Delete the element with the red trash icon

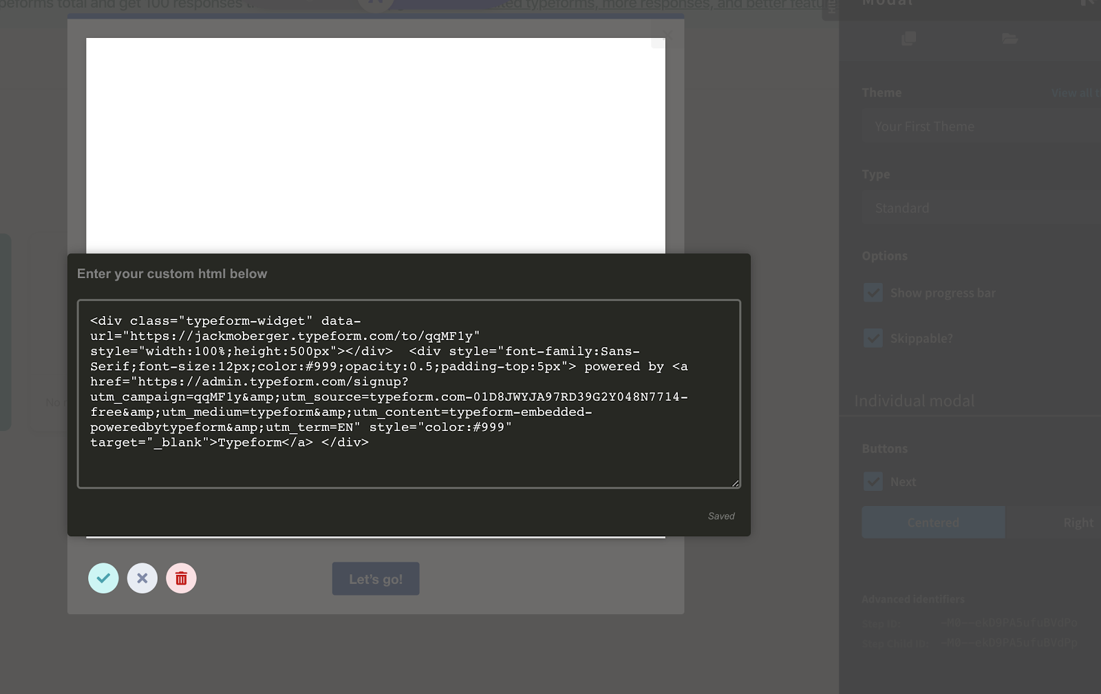(181, 578)
